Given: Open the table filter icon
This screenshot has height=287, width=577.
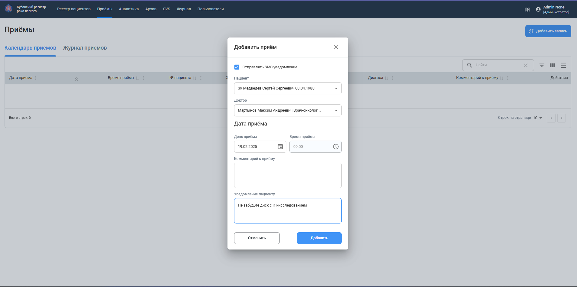Looking at the screenshot, I should coord(542,65).
